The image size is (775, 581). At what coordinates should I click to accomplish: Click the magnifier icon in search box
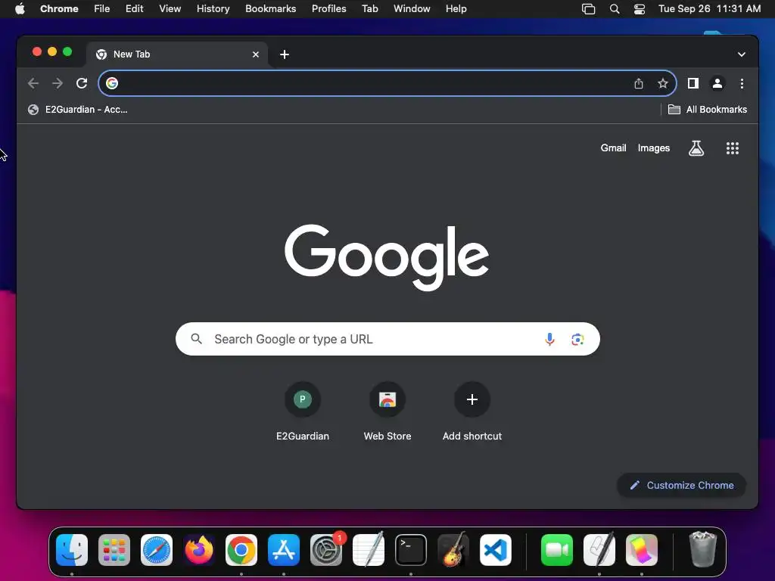click(x=196, y=339)
